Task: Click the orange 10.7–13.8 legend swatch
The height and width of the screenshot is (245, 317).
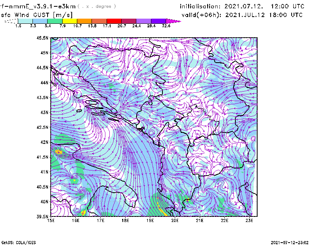Action: pos(84,21)
